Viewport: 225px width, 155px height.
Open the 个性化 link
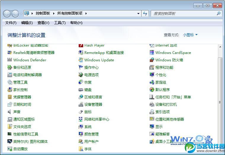coord(161,75)
